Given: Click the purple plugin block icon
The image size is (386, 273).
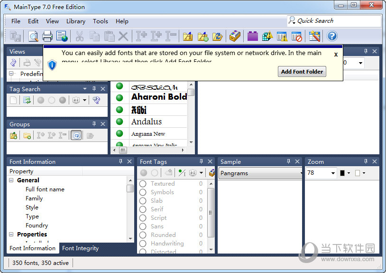Looking at the screenshot, I should click(253, 36).
